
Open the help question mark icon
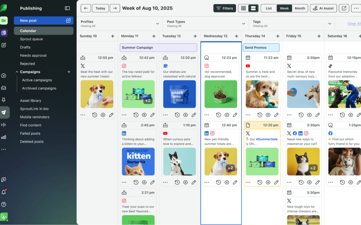coord(4,204)
